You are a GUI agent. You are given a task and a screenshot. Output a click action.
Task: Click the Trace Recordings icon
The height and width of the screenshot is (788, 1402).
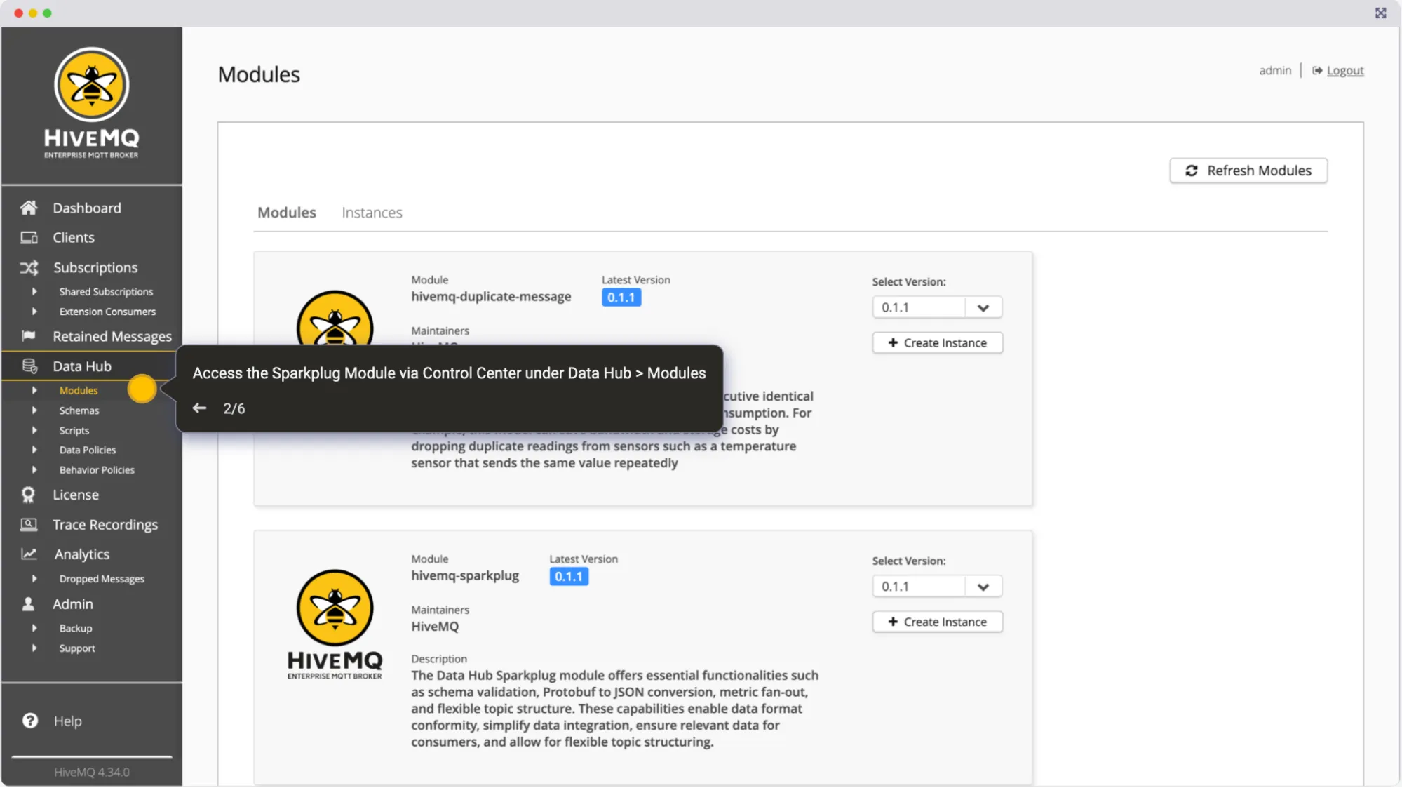tap(29, 525)
